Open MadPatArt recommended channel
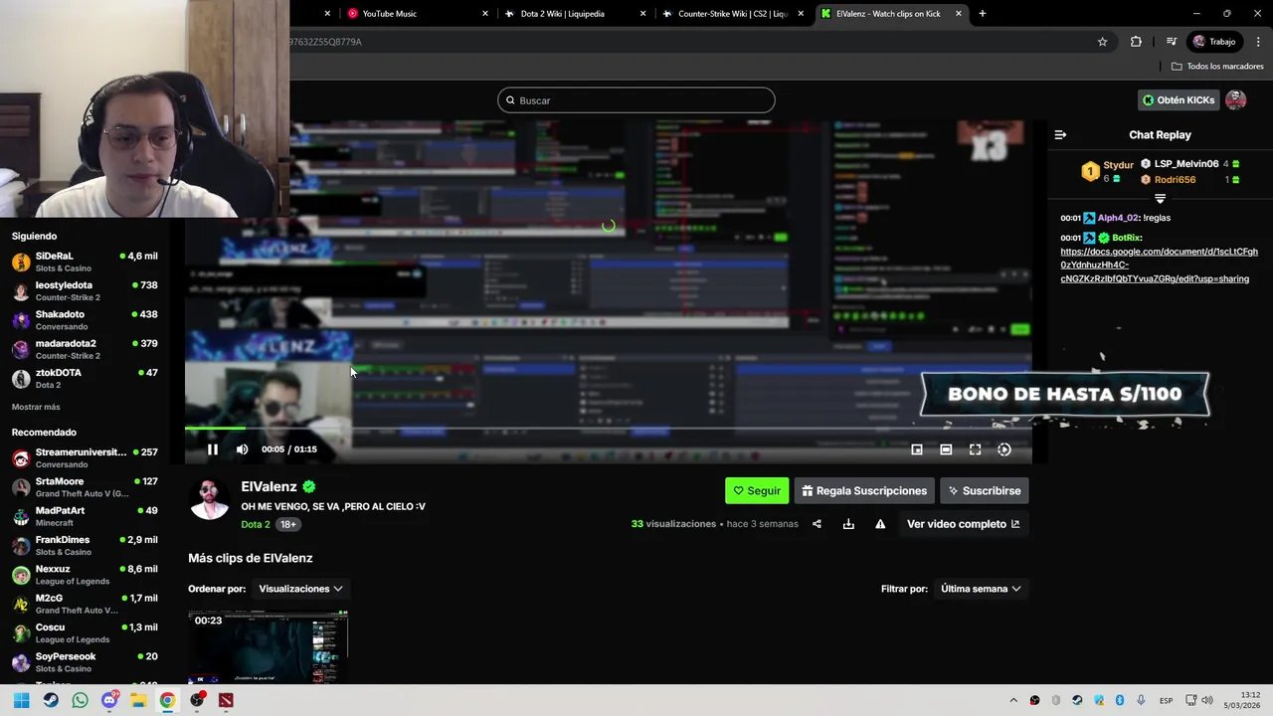 [x=85, y=516]
